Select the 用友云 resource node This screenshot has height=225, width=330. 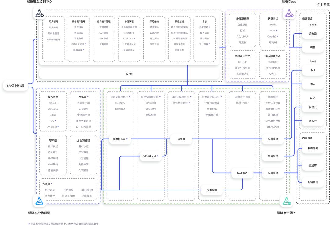pos(313,33)
